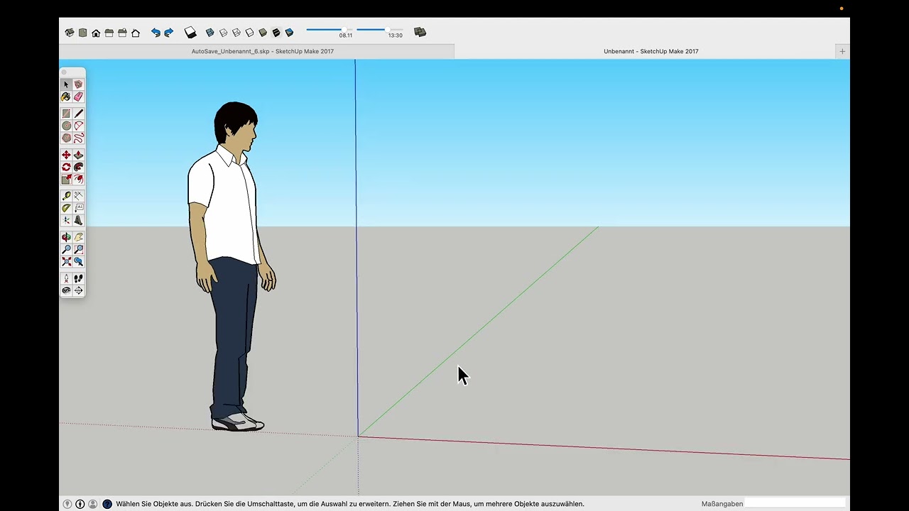
Task: Activate the Move tool
Action: 66,155
